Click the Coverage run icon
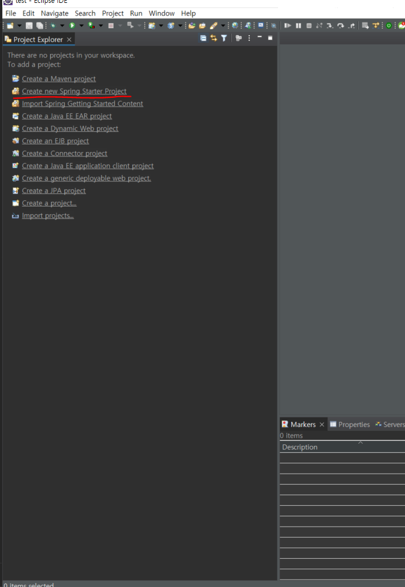This screenshot has height=587, width=405. (91, 25)
